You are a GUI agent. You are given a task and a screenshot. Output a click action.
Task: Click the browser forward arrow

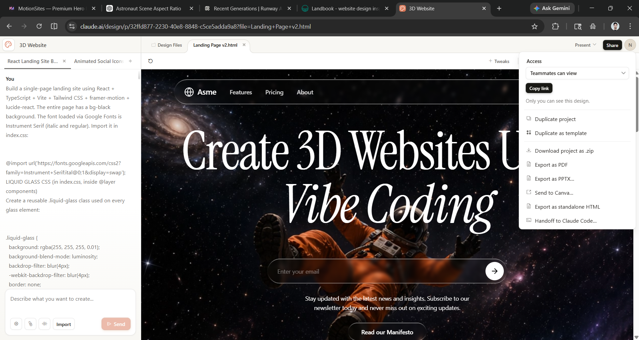pyautogui.click(x=24, y=26)
